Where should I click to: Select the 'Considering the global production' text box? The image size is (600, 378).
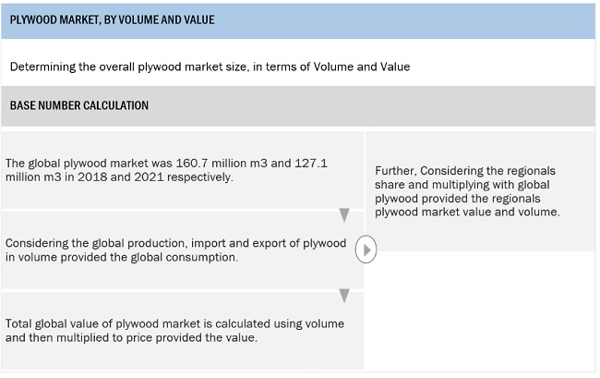click(175, 250)
